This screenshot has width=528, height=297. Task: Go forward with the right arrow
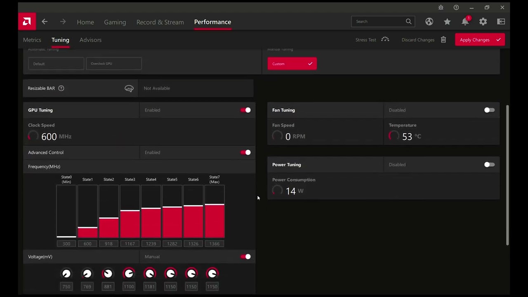[x=63, y=21]
